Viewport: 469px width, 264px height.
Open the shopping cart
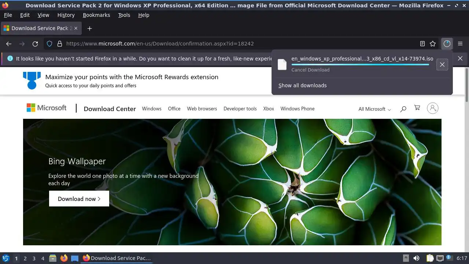417,108
